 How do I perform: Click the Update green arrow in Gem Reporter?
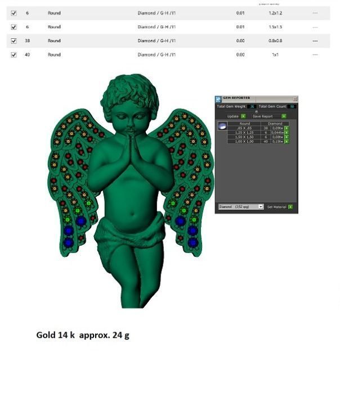click(243, 116)
